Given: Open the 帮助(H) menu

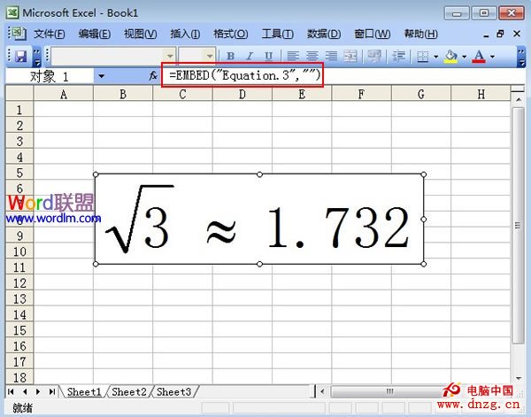Looking at the screenshot, I should pos(420,34).
